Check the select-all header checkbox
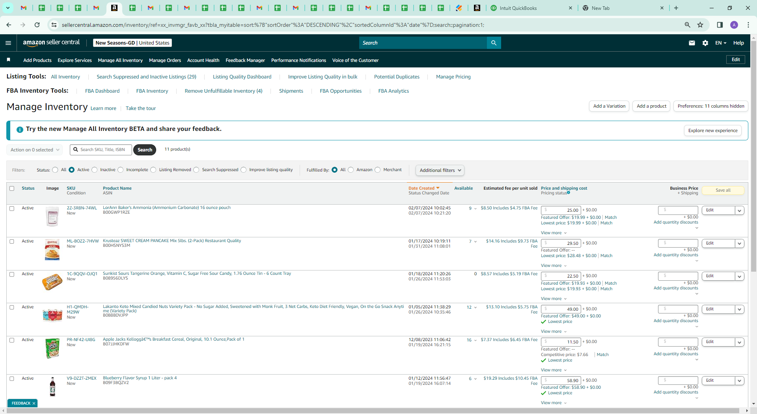The width and height of the screenshot is (757, 414). pyautogui.click(x=12, y=188)
